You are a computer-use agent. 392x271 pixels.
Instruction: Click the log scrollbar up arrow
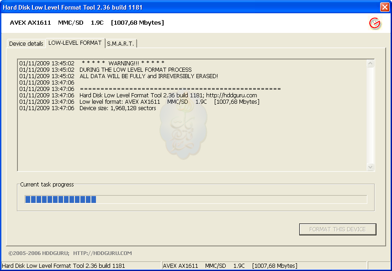(x=371, y=64)
